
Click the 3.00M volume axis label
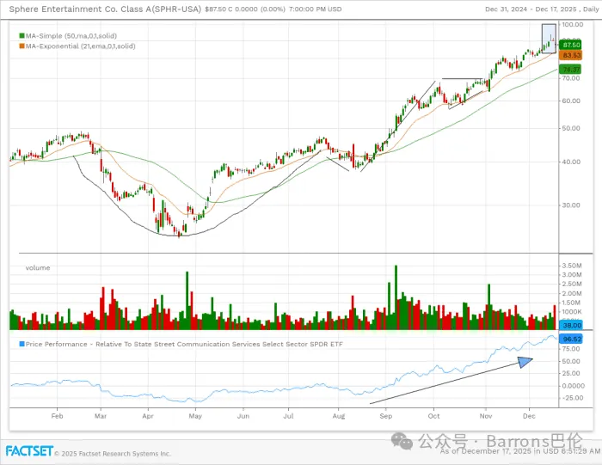coord(572,275)
